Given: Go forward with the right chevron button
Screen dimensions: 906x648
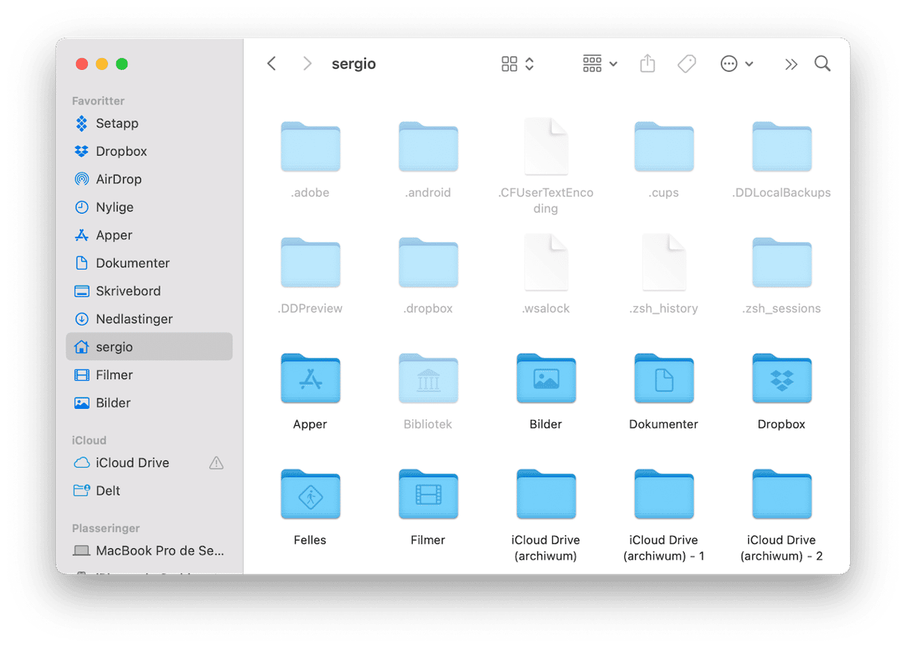Looking at the screenshot, I should (x=307, y=64).
